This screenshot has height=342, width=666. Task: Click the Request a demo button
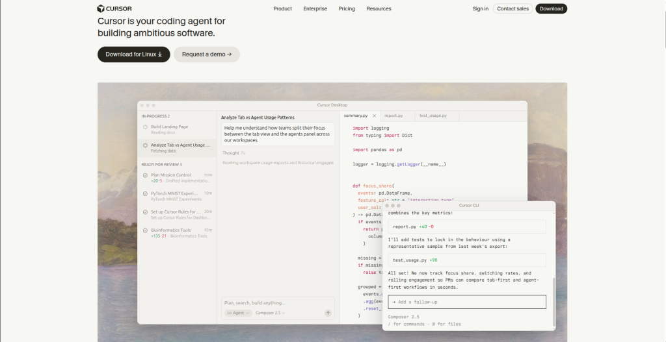point(207,55)
